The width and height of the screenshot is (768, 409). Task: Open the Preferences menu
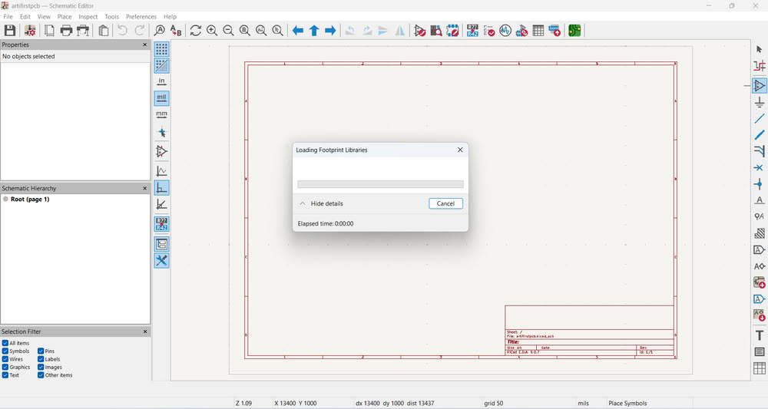coord(141,17)
